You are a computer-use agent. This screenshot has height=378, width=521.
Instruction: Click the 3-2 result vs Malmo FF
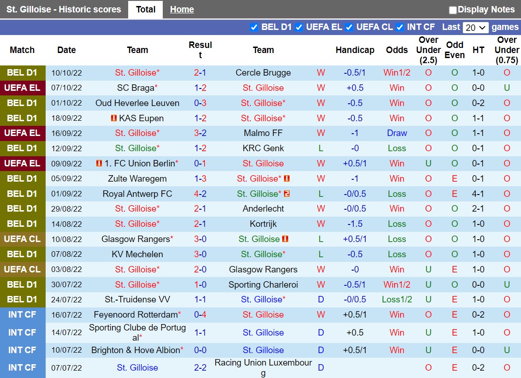tap(200, 133)
